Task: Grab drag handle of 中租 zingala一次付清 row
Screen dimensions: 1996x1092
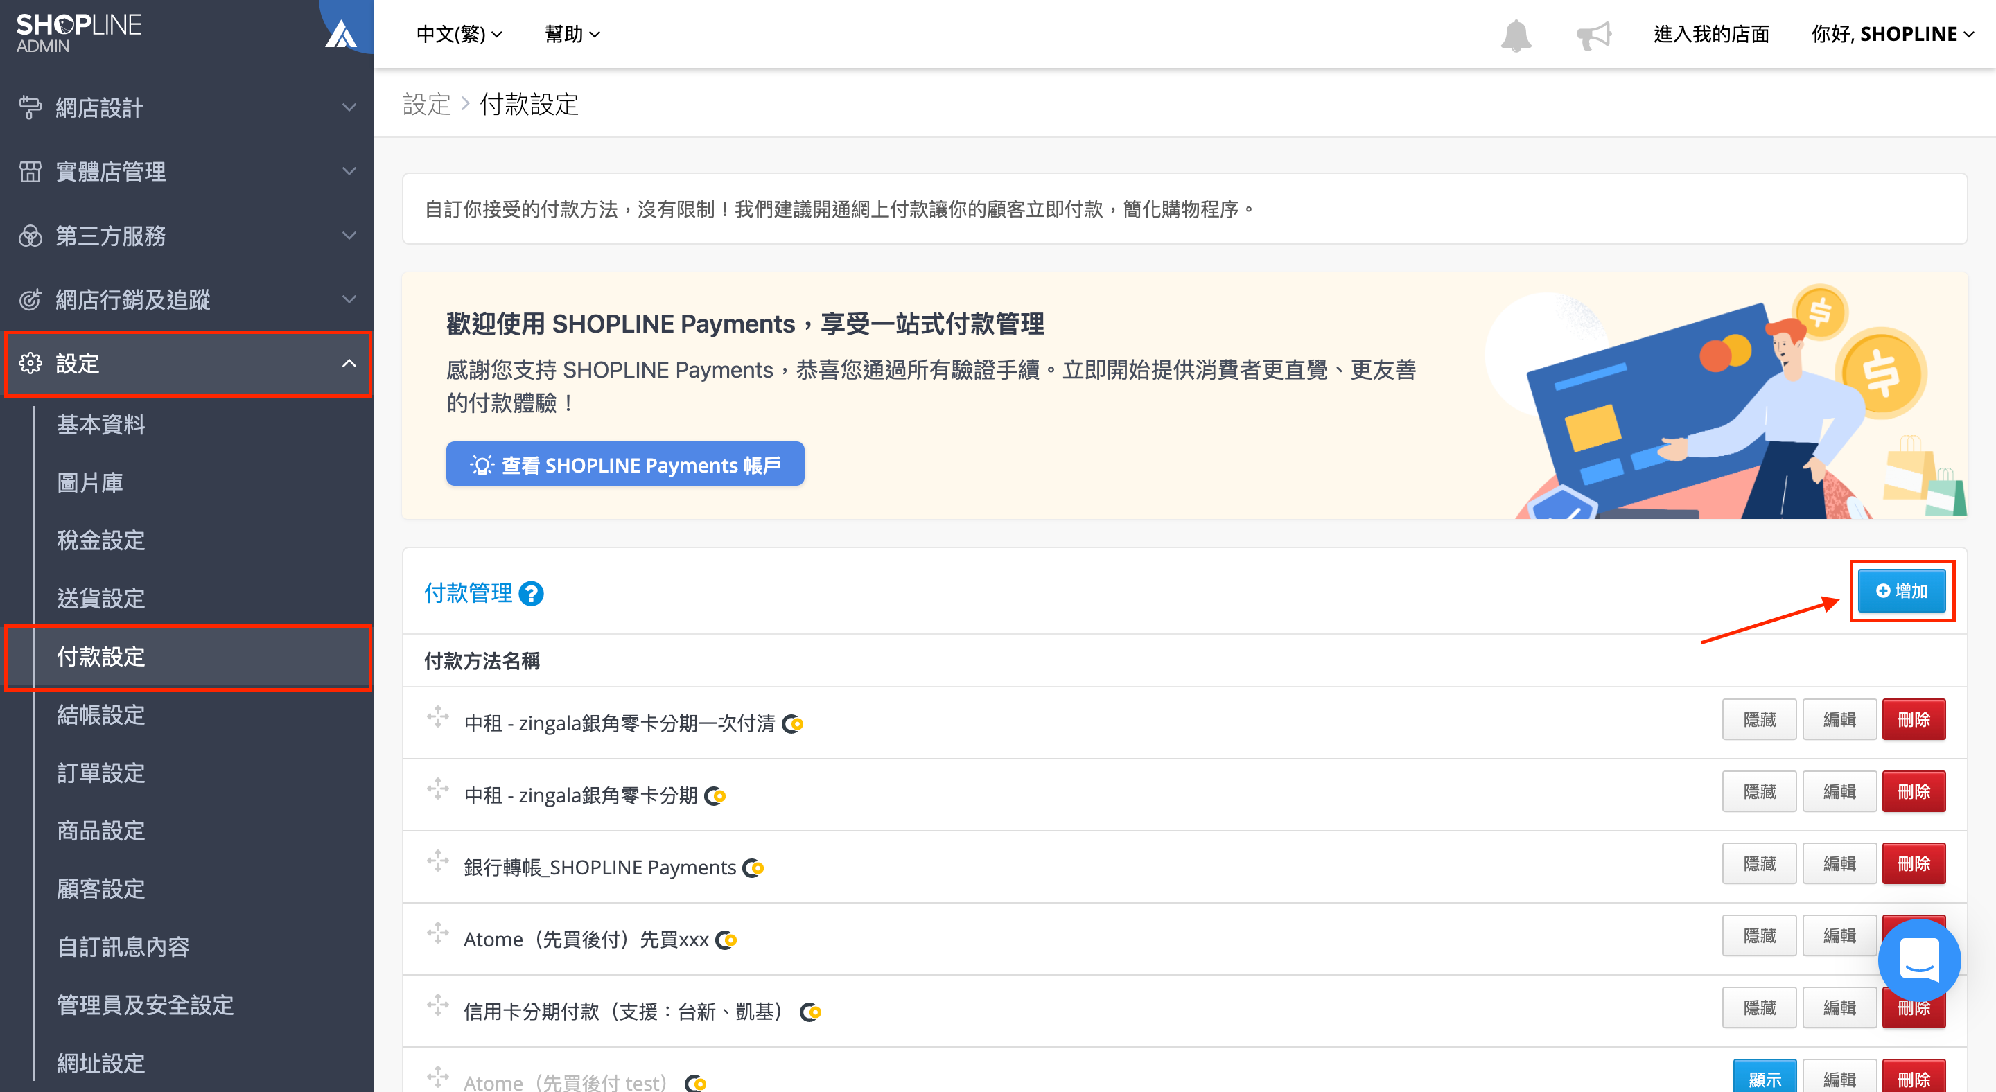Action: (x=438, y=717)
